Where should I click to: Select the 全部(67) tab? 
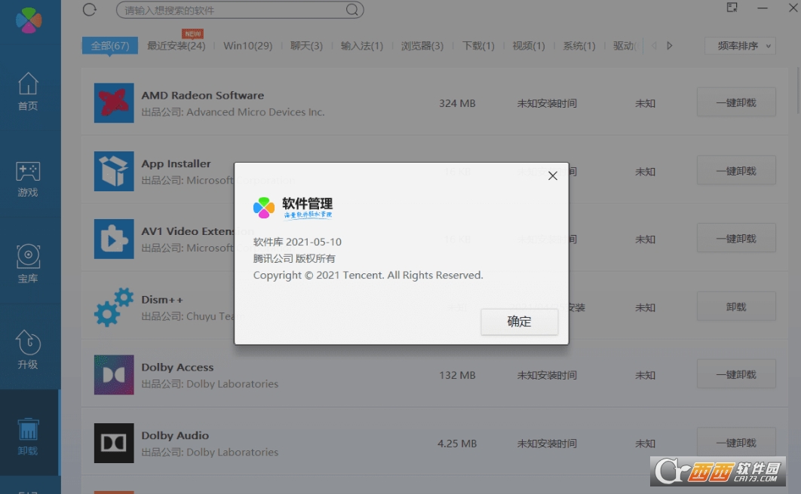pyautogui.click(x=110, y=46)
